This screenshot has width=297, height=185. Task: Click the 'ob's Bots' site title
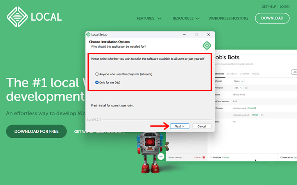(227, 57)
